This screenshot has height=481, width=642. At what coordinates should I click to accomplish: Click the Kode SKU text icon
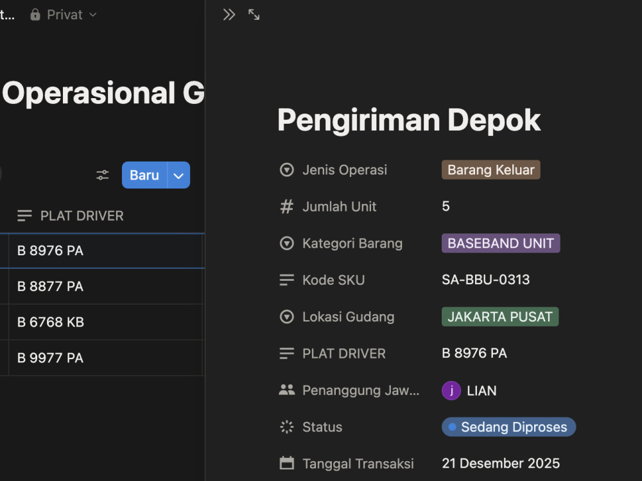click(x=286, y=280)
